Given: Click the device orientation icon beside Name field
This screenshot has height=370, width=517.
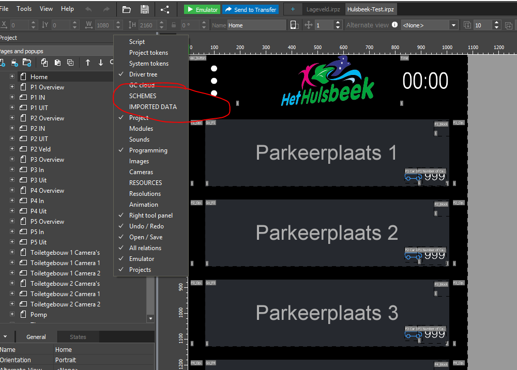Looking at the screenshot, I should [x=295, y=25].
